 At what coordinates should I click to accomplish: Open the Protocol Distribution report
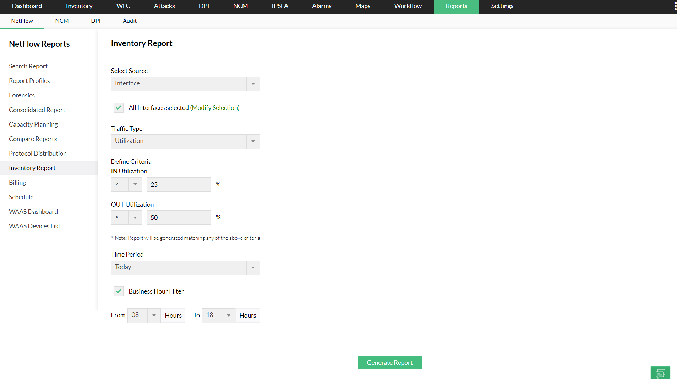[38, 153]
